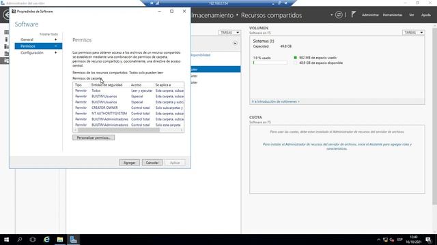
Task: Open the Herramientas menu
Action: click(393, 15)
